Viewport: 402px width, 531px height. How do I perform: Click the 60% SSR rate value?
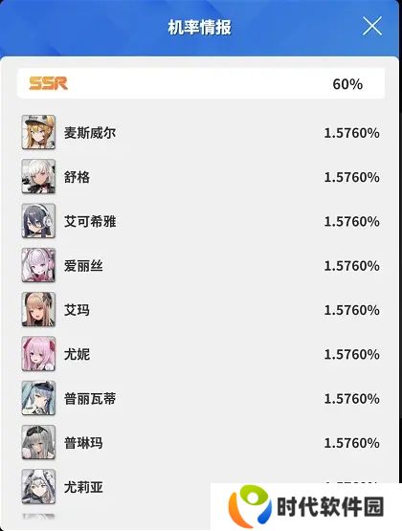point(347,84)
